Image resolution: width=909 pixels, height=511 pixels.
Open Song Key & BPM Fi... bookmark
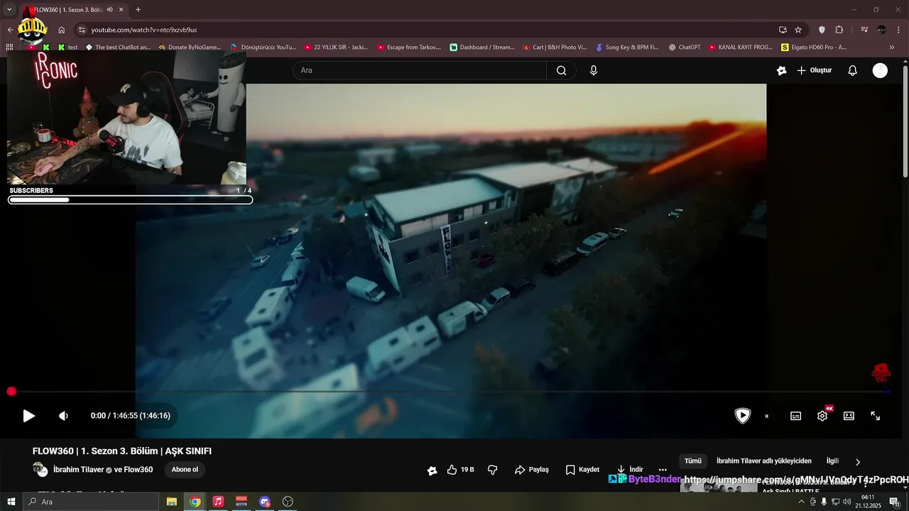click(627, 48)
